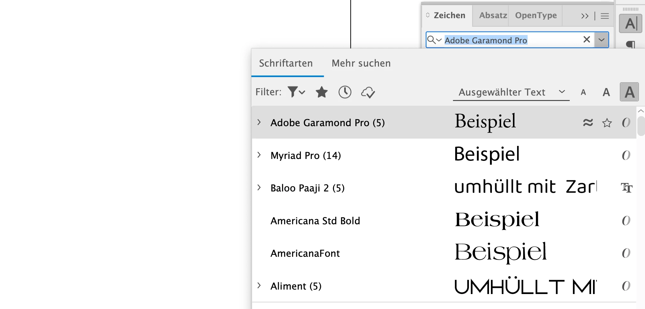
Task: Open the font family dropdown arrow
Action: click(x=602, y=40)
